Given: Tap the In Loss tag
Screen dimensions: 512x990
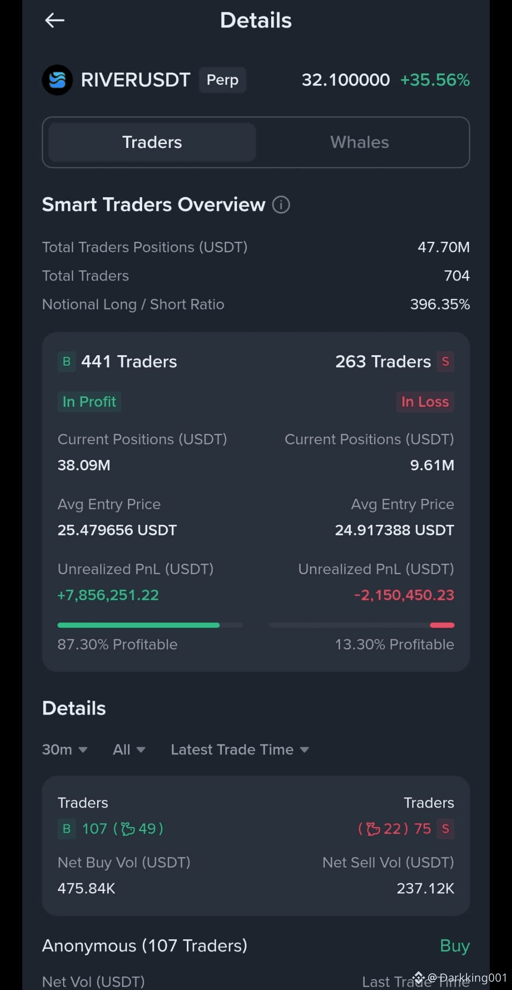Looking at the screenshot, I should 425,402.
